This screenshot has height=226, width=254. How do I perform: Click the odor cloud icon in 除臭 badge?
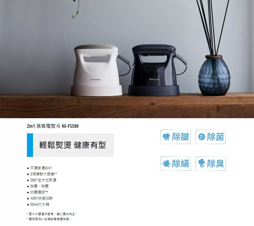201,163
